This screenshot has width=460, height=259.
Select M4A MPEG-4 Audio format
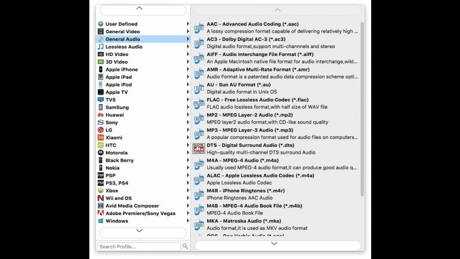(276, 164)
